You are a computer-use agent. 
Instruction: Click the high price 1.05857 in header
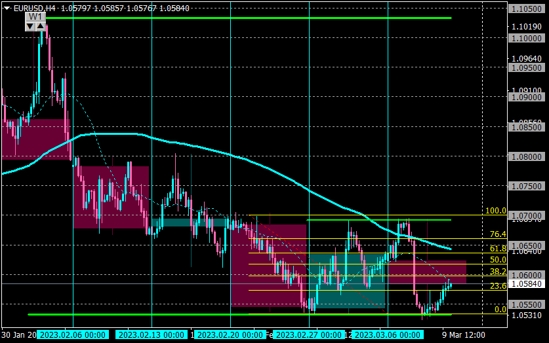(109, 8)
